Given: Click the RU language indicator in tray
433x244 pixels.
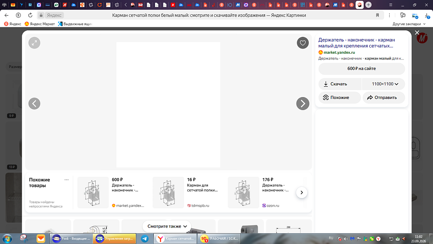Looking at the screenshot, I should point(331,238).
